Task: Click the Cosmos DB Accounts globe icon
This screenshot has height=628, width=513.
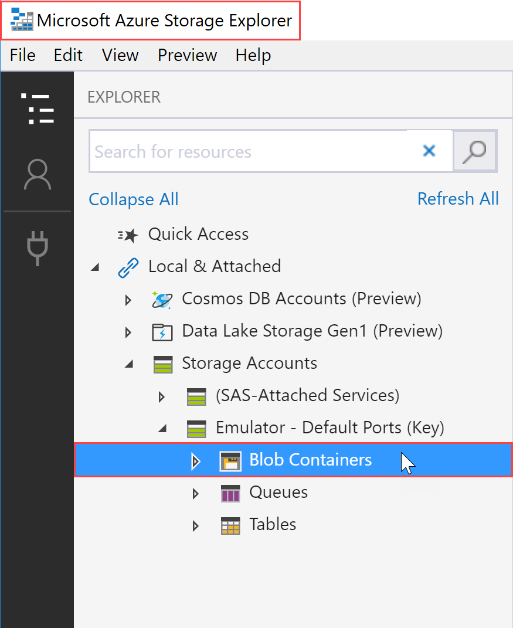Action: point(162,299)
